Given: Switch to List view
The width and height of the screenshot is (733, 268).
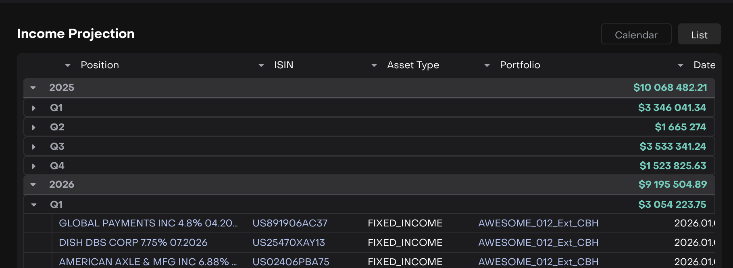Looking at the screenshot, I should pyautogui.click(x=699, y=35).
